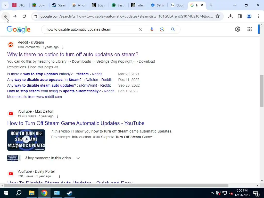This screenshot has height=198, width=264.
Task: Open Chrome side panel
Action: point(240,16)
